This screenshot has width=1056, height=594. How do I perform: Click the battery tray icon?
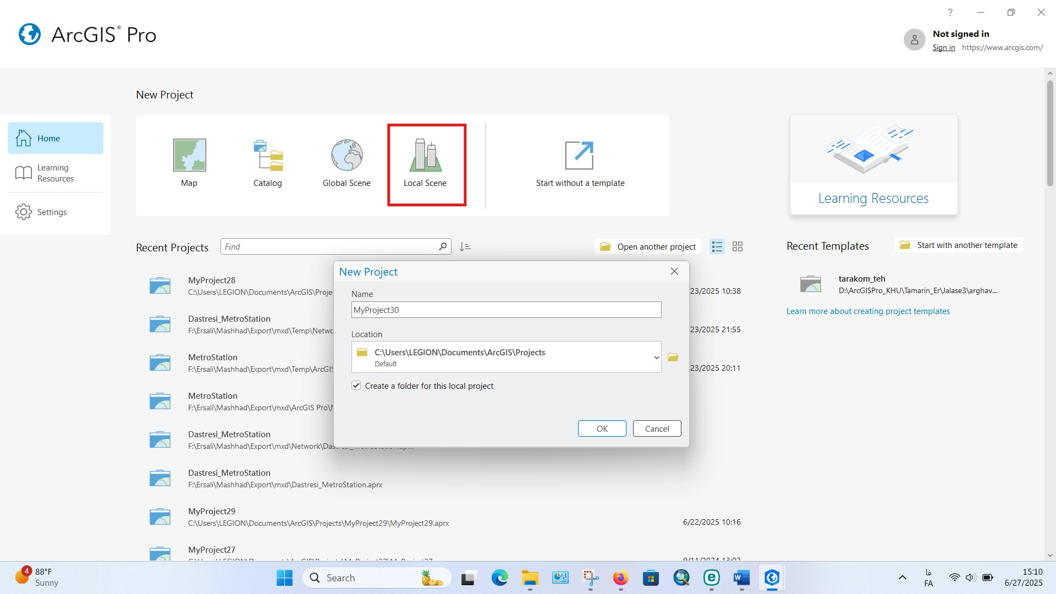pyautogui.click(x=988, y=577)
